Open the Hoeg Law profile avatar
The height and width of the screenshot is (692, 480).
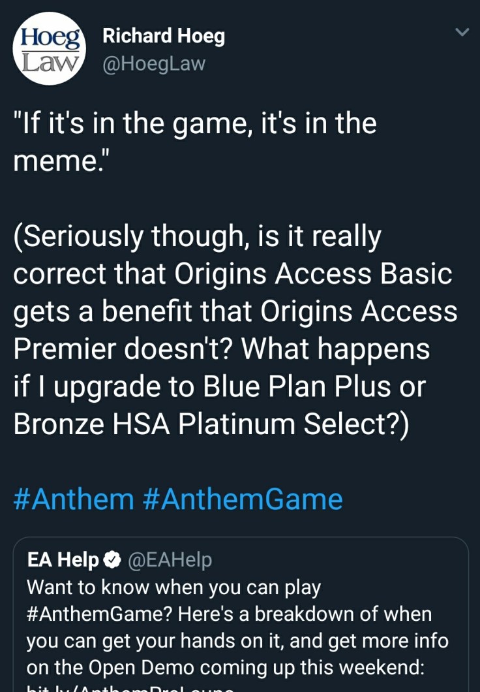coord(49,49)
